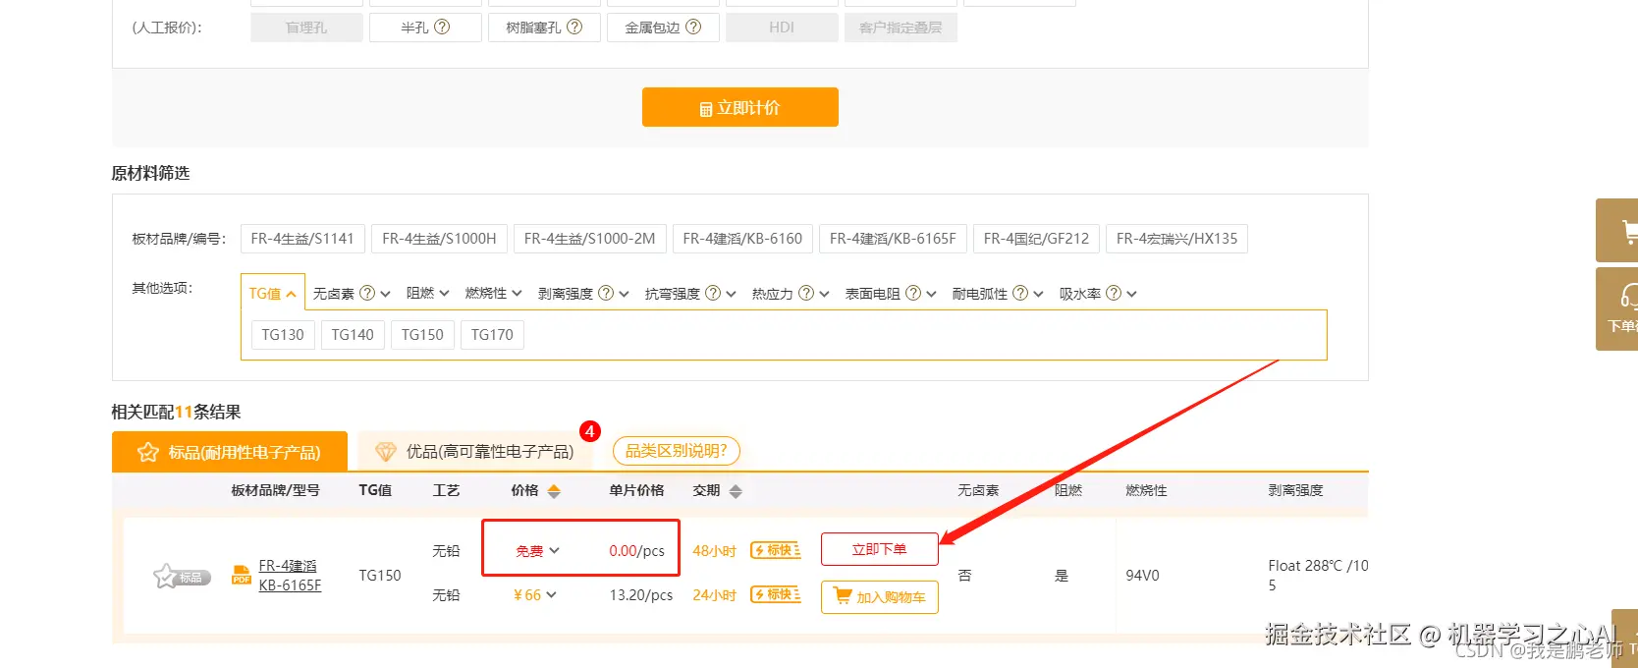Expand the 抗弯强度 filter dropdown arrow

point(731,294)
